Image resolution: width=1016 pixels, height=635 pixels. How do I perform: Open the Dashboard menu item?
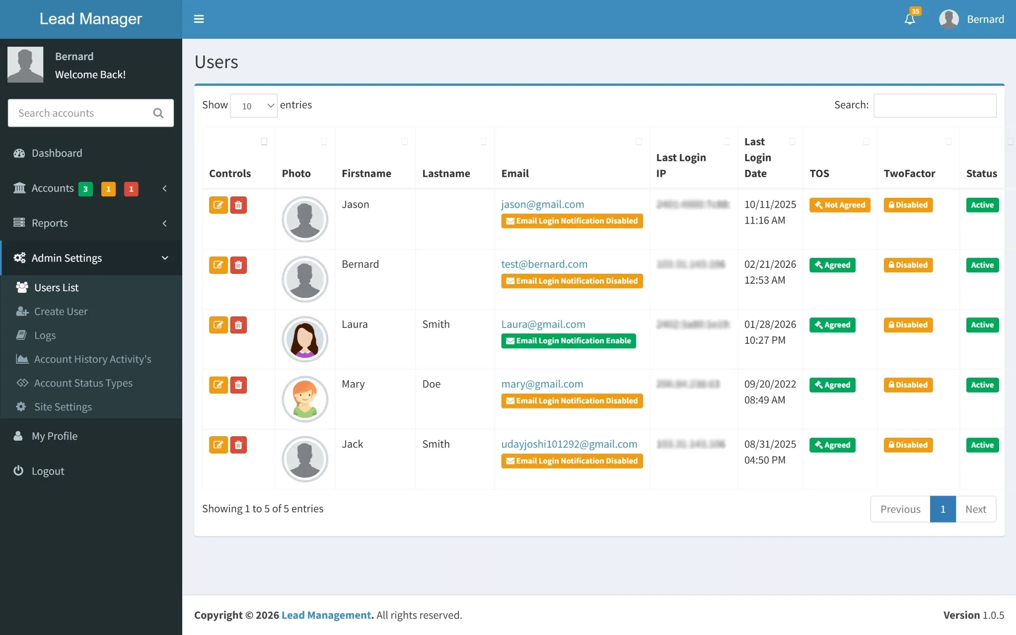click(x=91, y=153)
